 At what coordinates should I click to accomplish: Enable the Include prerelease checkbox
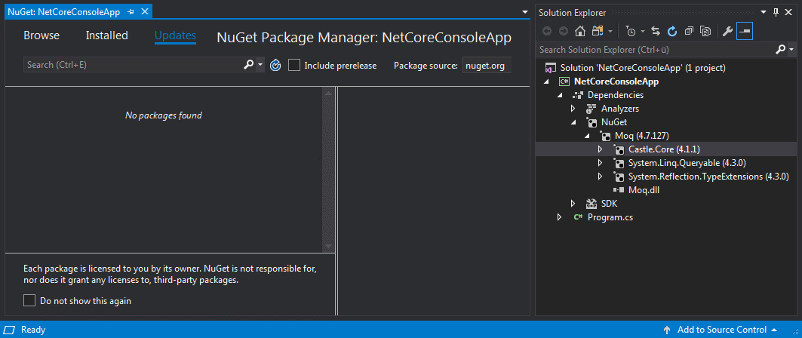tap(294, 65)
